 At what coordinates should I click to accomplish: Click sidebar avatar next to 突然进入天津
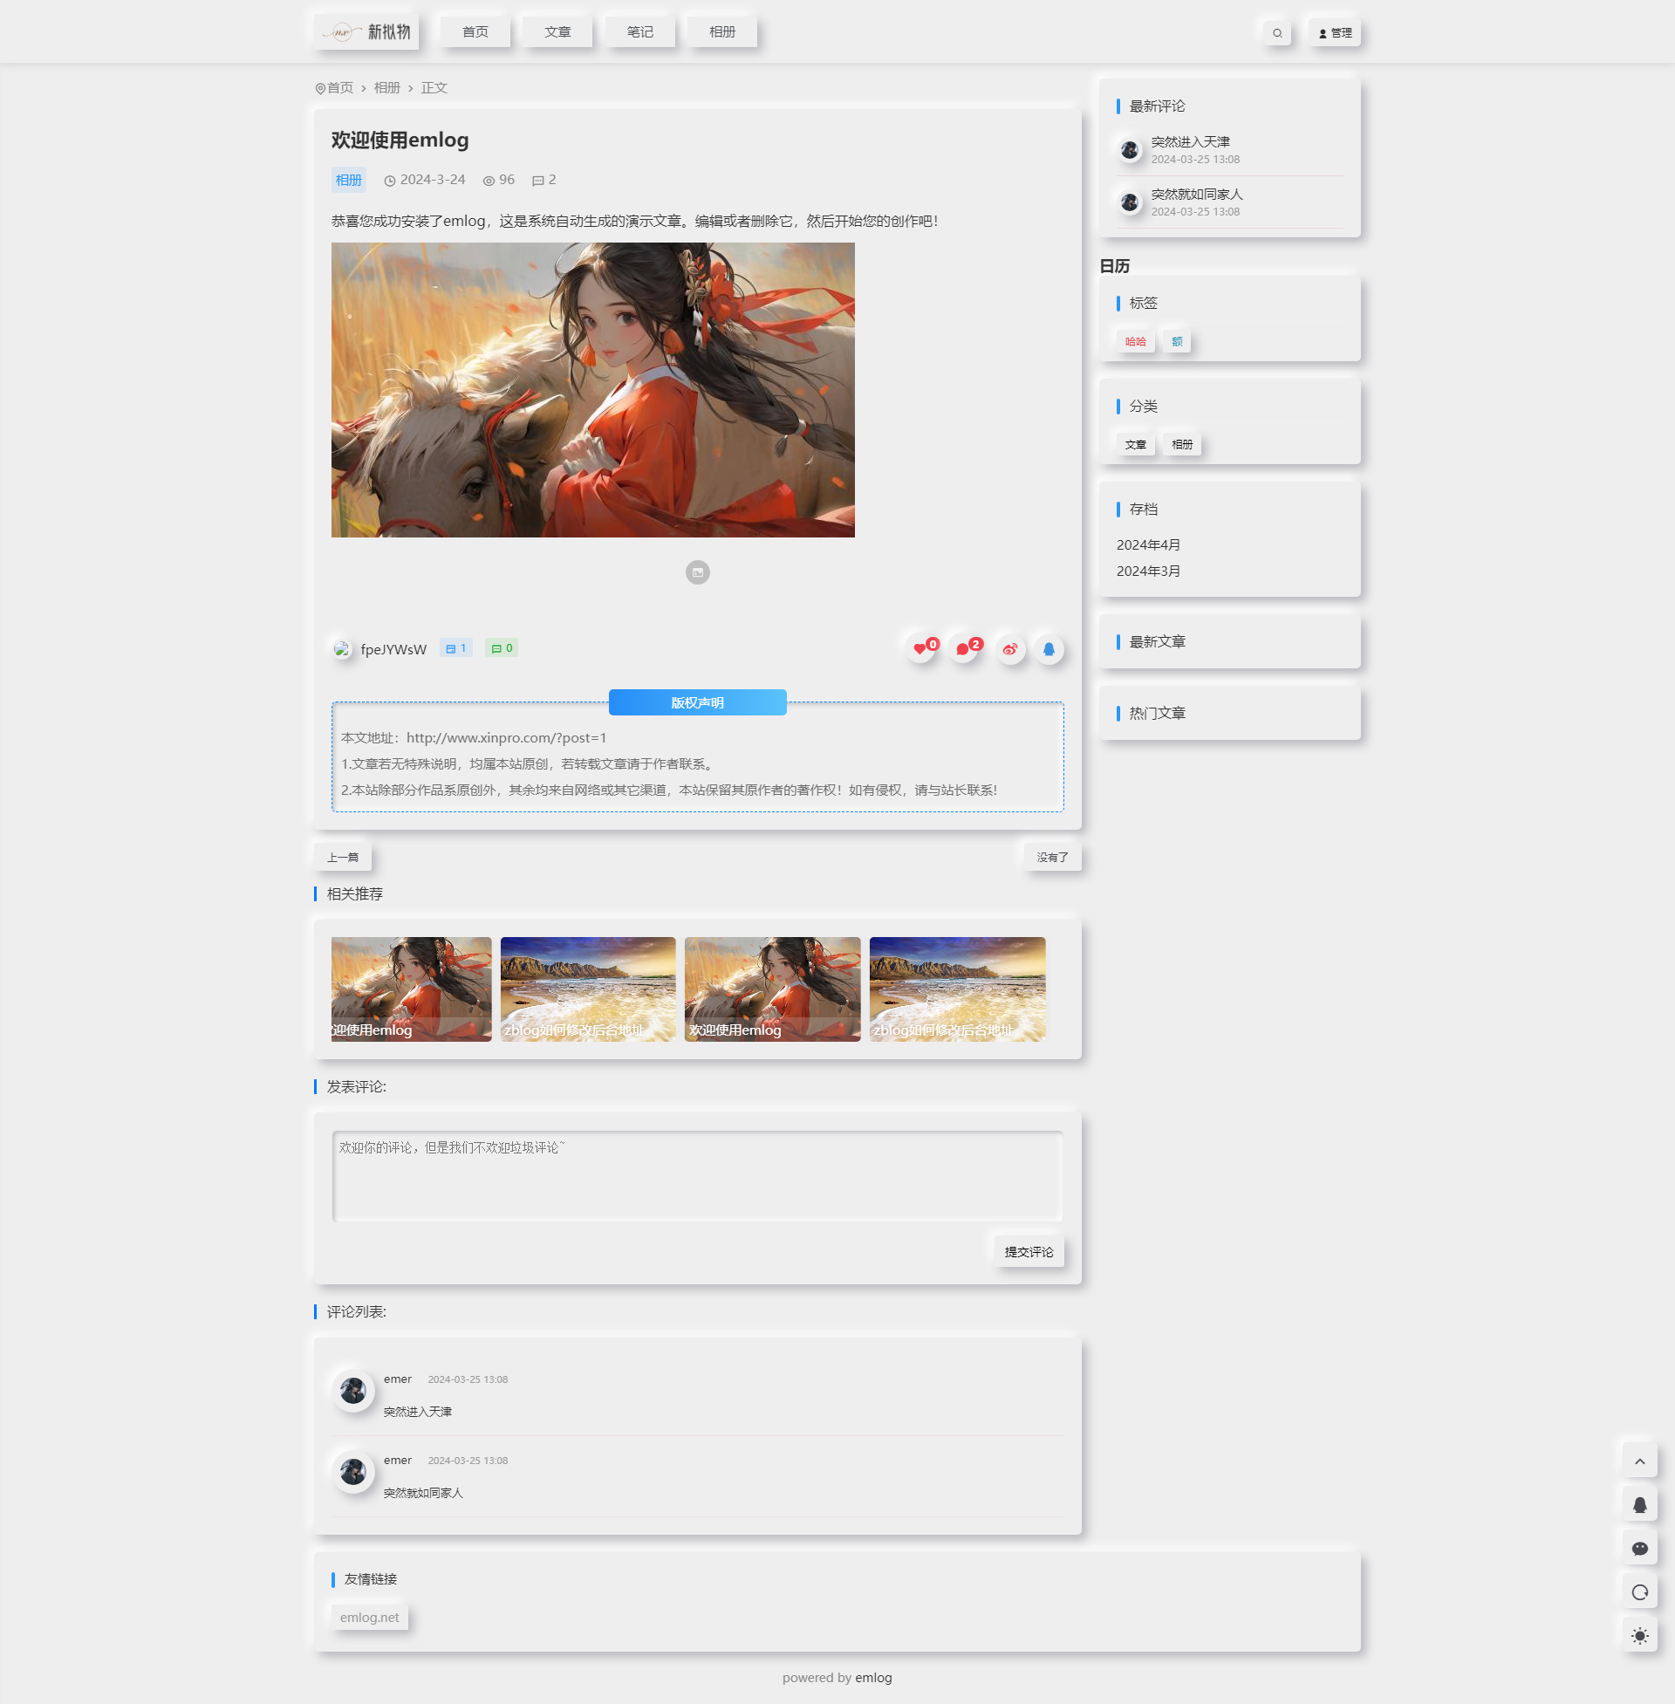(x=1130, y=149)
